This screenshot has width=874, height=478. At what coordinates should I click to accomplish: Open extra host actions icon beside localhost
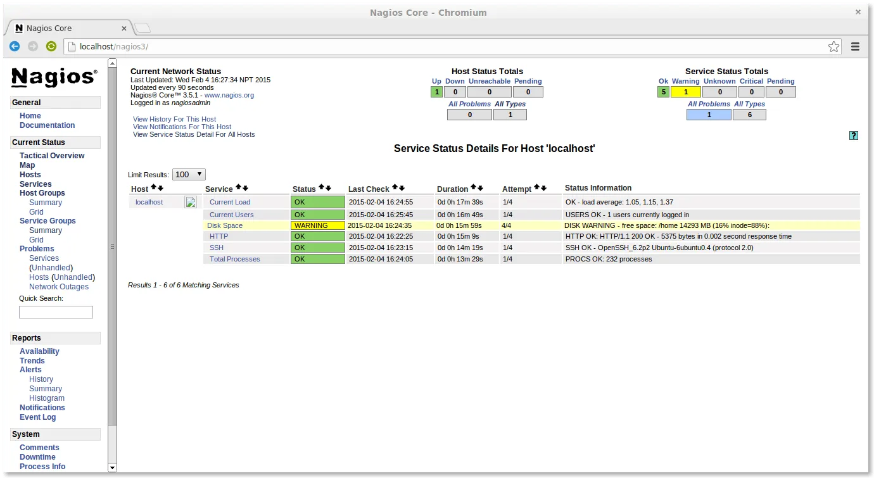click(191, 201)
